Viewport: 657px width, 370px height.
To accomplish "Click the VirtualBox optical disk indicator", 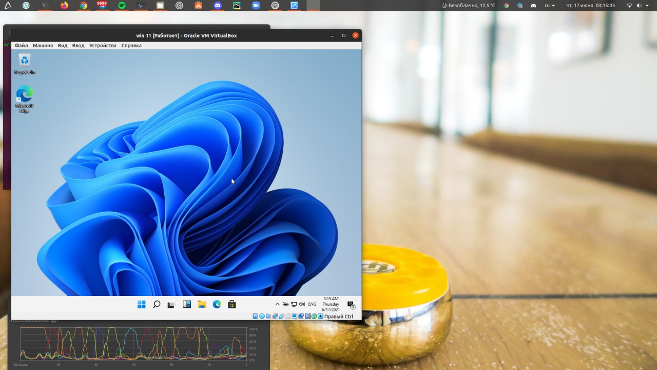I will pos(262,317).
